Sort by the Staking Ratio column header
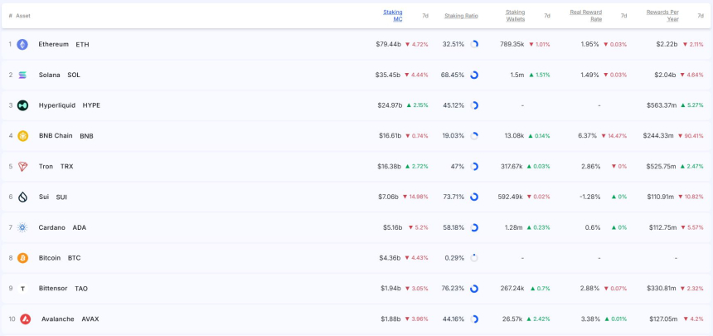Viewport: 713px width, 336px height. coord(462,16)
